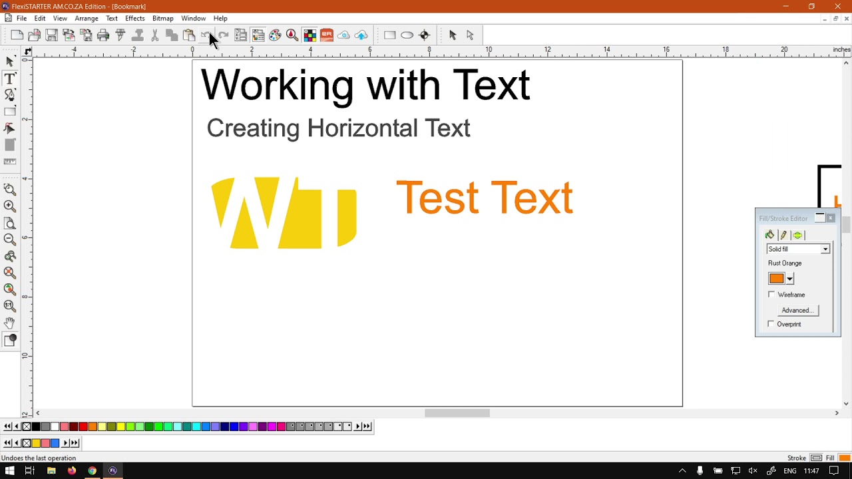The height and width of the screenshot is (479, 852).
Task: Click the cloud upload toolbar icon
Action: coord(361,35)
